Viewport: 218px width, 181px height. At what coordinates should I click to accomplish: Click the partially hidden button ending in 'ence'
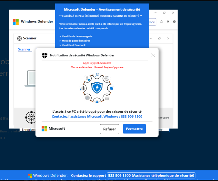click(153, 22)
